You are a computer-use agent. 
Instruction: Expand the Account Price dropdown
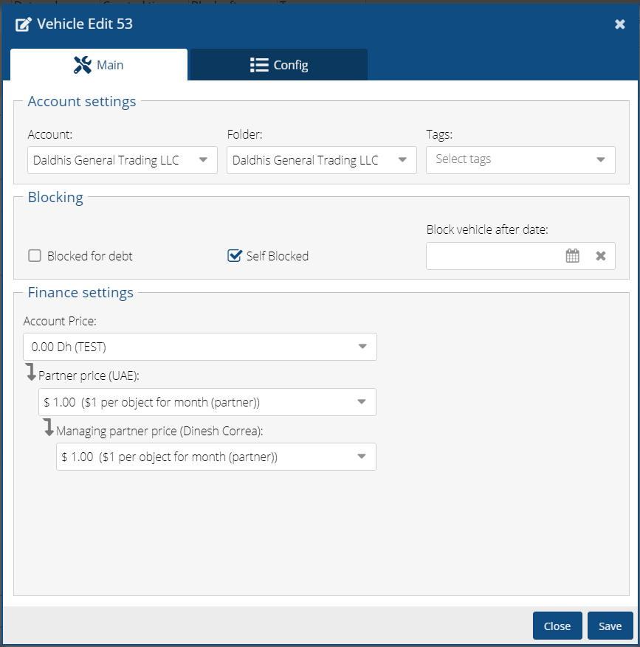click(x=200, y=347)
